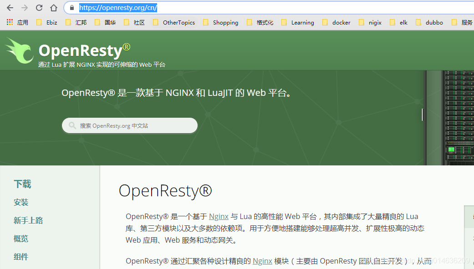Image resolution: width=474 pixels, height=269 pixels.
Task: Open the 概览 sidebar link
Action: (x=21, y=239)
